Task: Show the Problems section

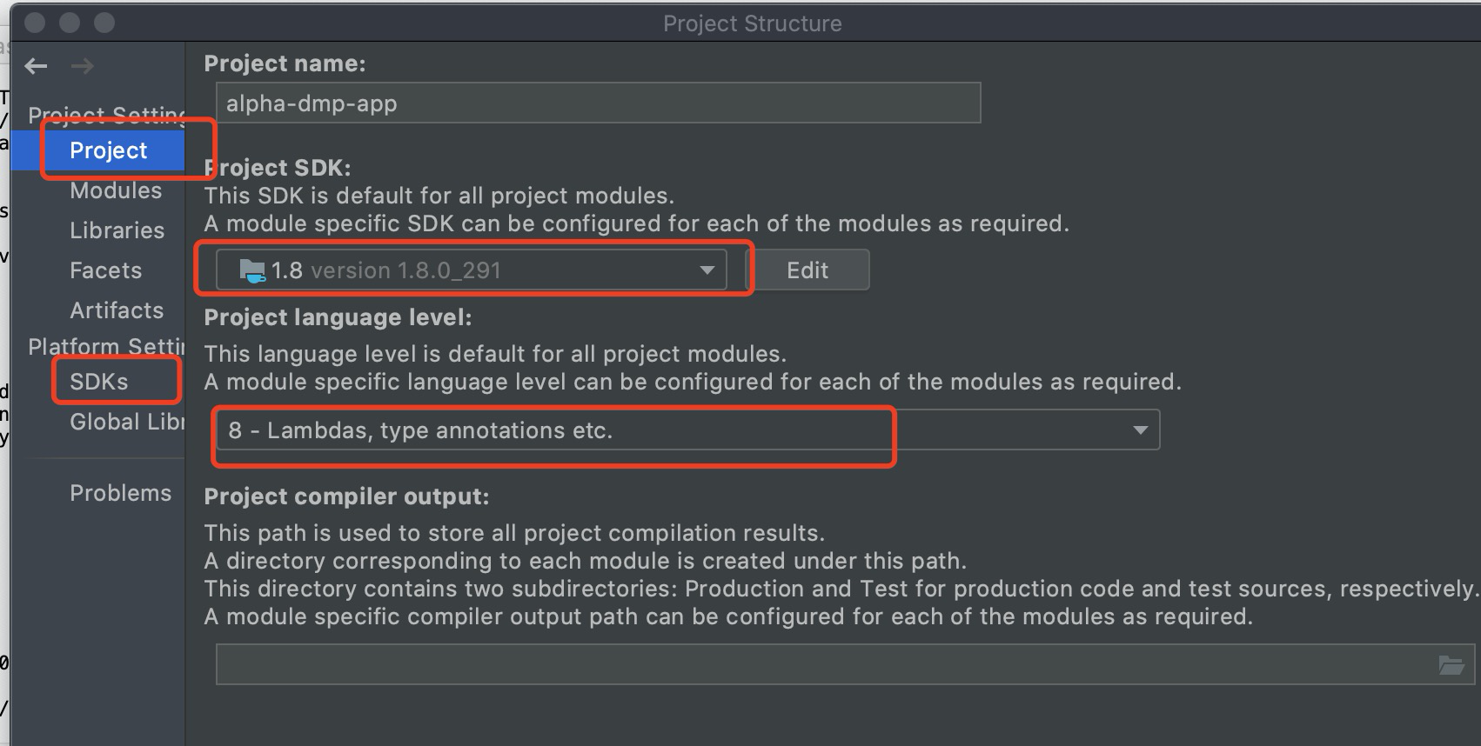Action: pyautogui.click(x=120, y=493)
